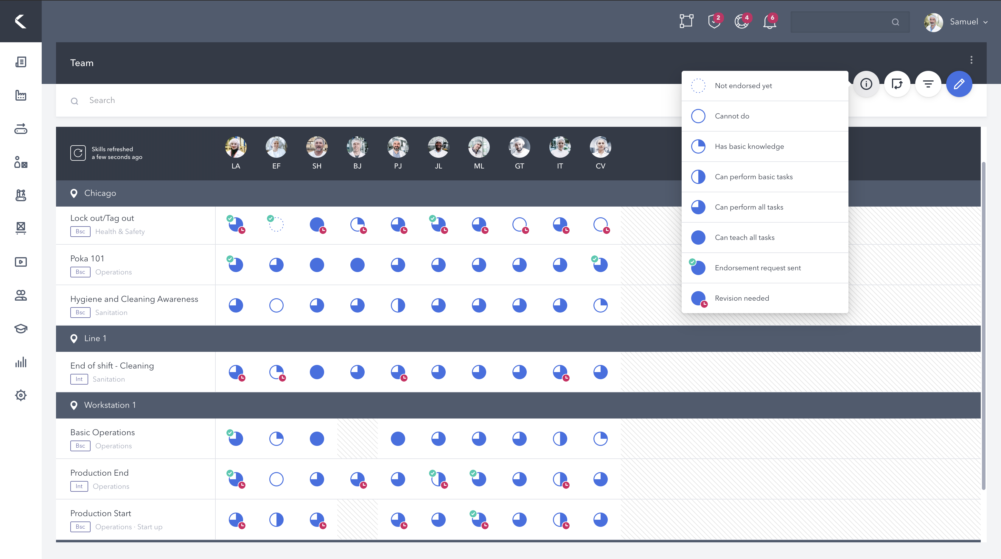This screenshot has height=559, width=1001.
Task: Select Cannot do legend entry
Action: click(765, 116)
